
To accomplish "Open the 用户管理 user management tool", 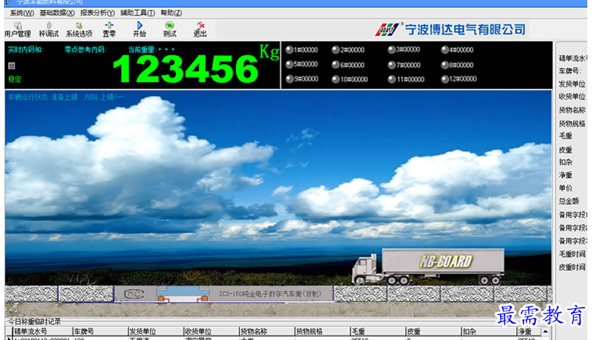I will click(17, 30).
